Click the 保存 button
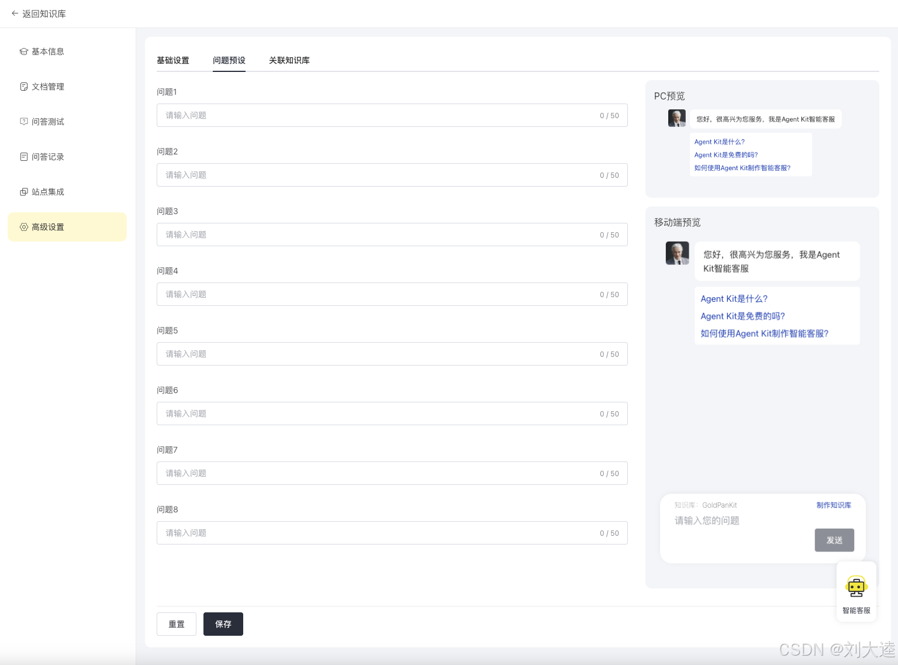This screenshot has width=898, height=665. coord(223,624)
